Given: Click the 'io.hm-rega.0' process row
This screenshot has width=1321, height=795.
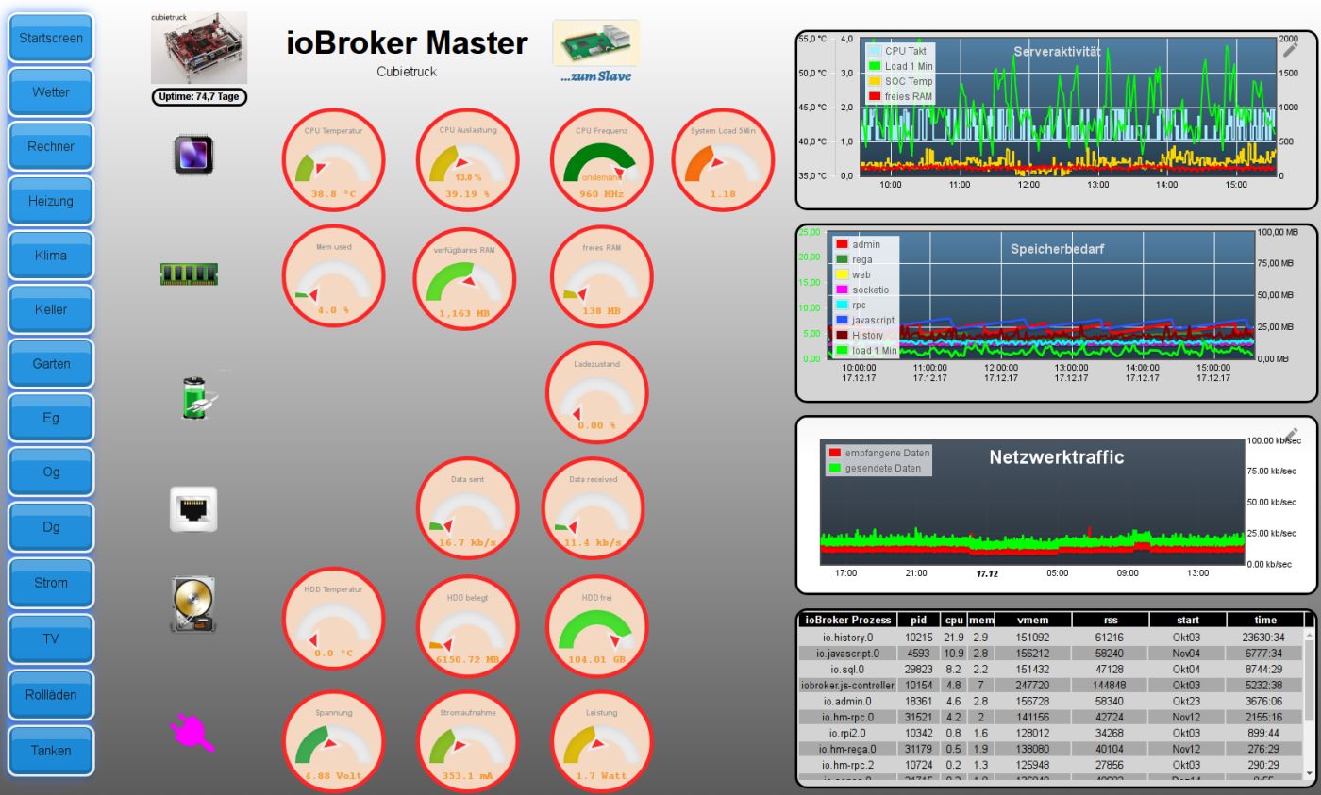Looking at the screenshot, I should pyautogui.click(x=1051, y=749).
